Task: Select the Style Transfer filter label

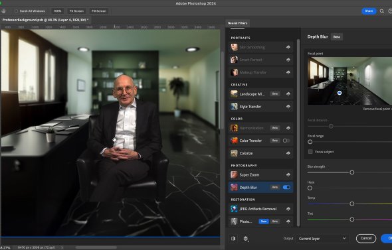Action: tap(250, 107)
